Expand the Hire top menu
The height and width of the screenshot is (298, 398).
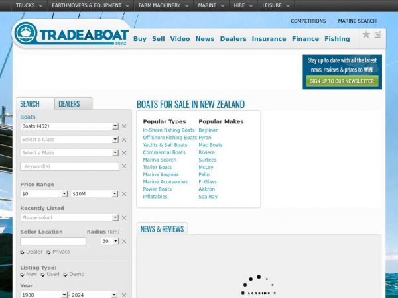(243, 5)
